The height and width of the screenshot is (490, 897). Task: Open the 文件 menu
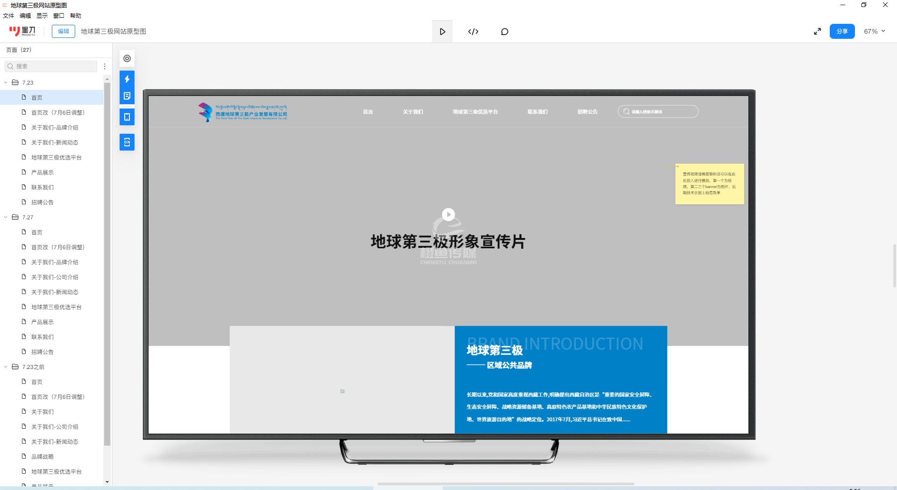pyautogui.click(x=8, y=15)
